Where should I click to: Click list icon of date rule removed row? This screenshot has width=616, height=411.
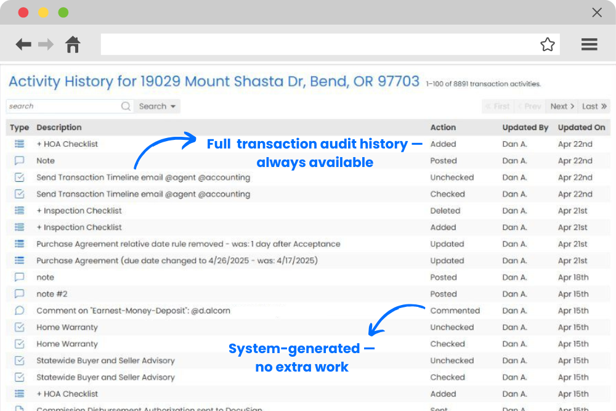[x=19, y=243]
